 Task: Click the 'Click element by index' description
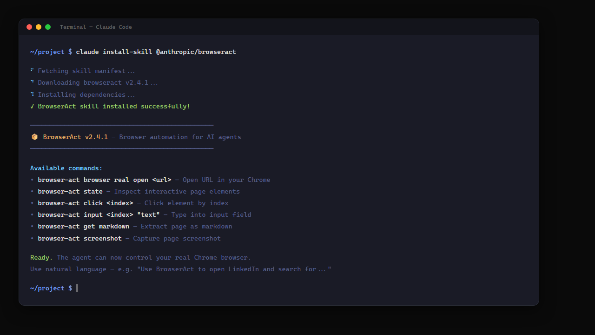[x=186, y=203]
